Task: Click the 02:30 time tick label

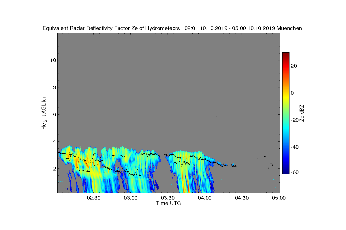Action: tap(93, 198)
